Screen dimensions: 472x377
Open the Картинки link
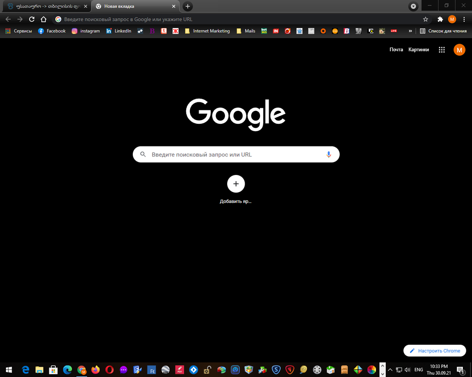[419, 50]
